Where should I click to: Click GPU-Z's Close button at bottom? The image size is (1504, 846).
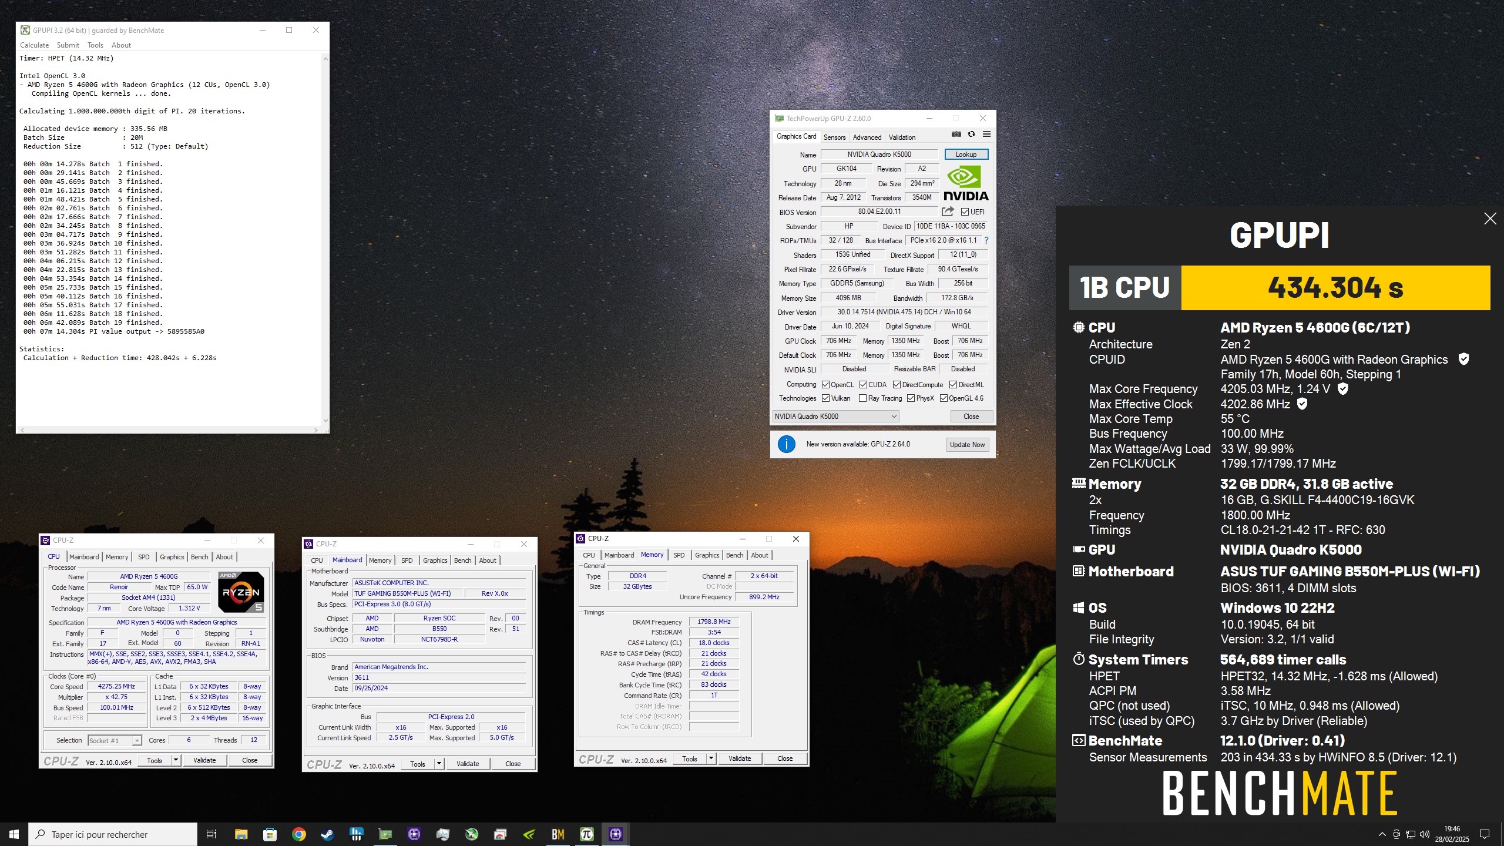pos(971,417)
